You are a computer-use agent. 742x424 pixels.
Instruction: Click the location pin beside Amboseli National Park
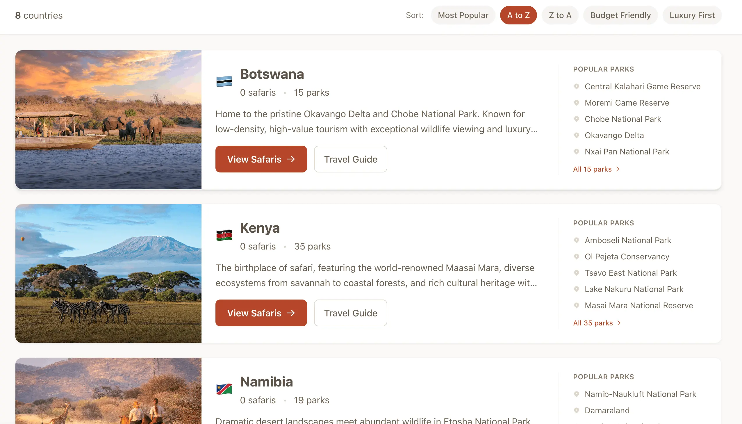tap(577, 240)
